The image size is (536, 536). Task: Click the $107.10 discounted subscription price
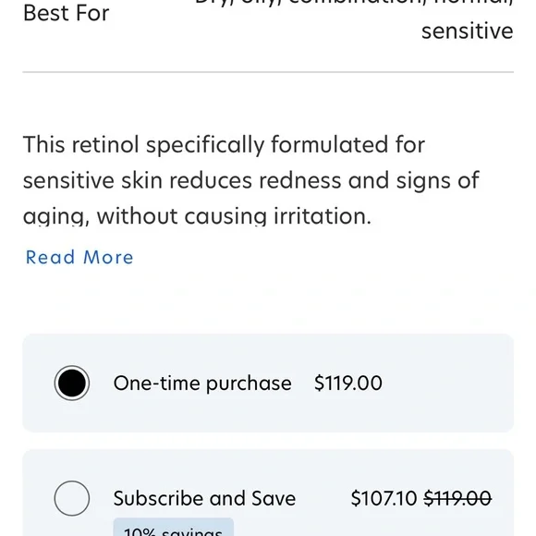pos(384,498)
